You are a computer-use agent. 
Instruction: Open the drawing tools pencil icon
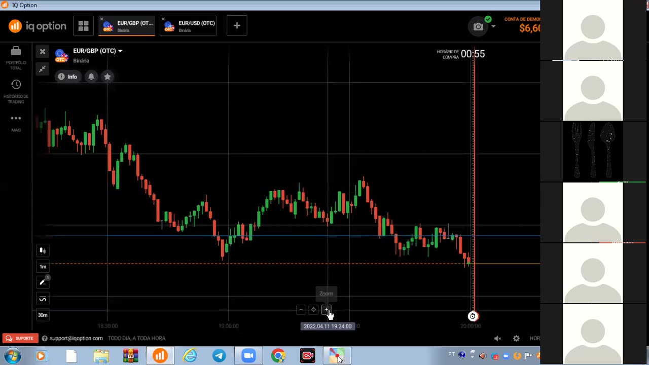coord(43,282)
